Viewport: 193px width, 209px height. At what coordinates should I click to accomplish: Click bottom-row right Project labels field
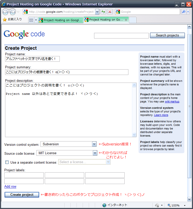(105, 181)
